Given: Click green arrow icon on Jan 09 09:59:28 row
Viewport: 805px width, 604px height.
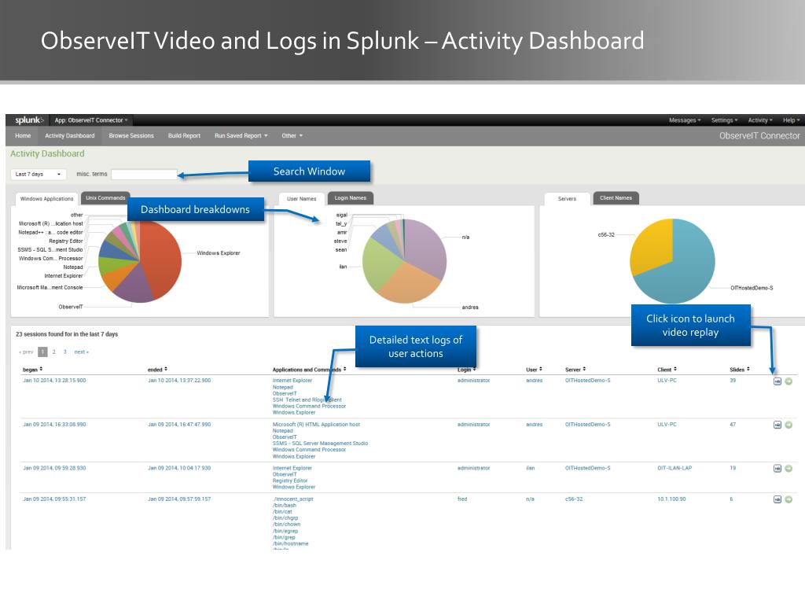Looking at the screenshot, I should coord(788,469).
